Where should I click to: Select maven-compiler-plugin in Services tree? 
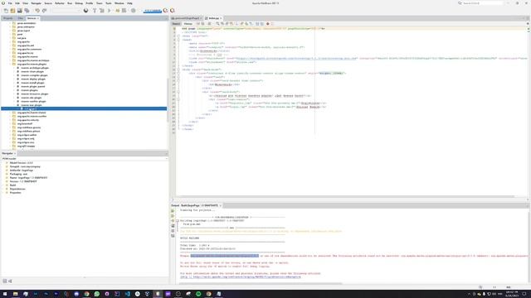pos(34,75)
